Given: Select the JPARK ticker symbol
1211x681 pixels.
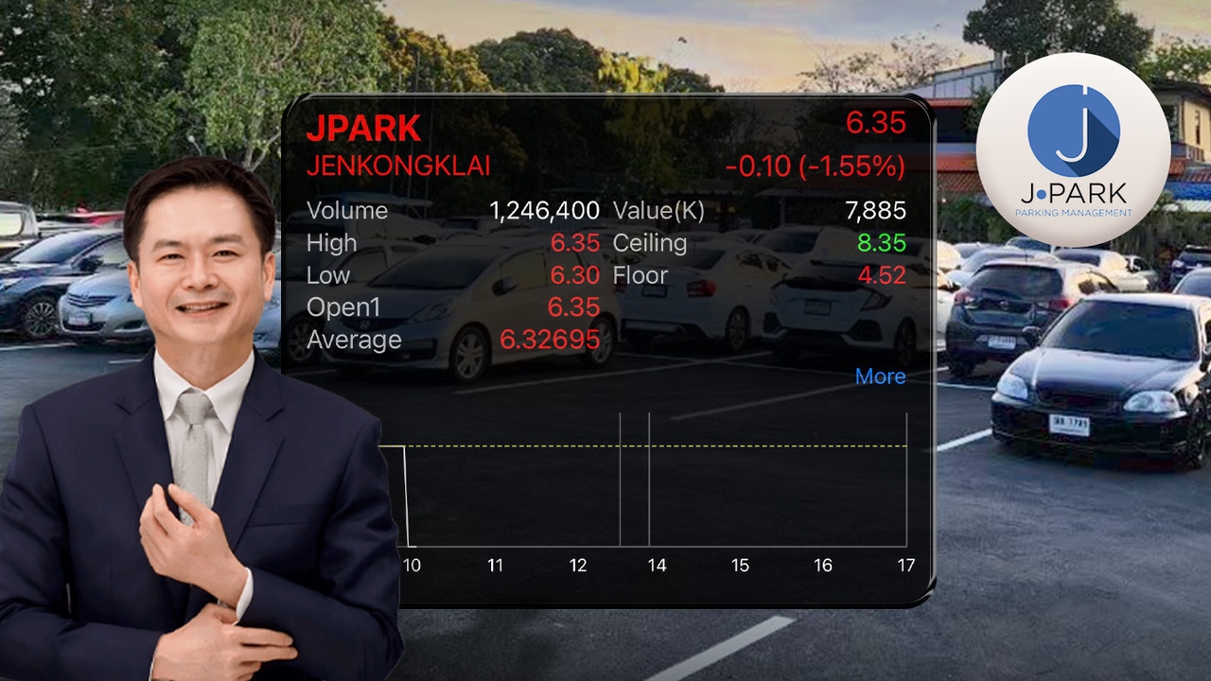Looking at the screenshot, I should click(363, 129).
